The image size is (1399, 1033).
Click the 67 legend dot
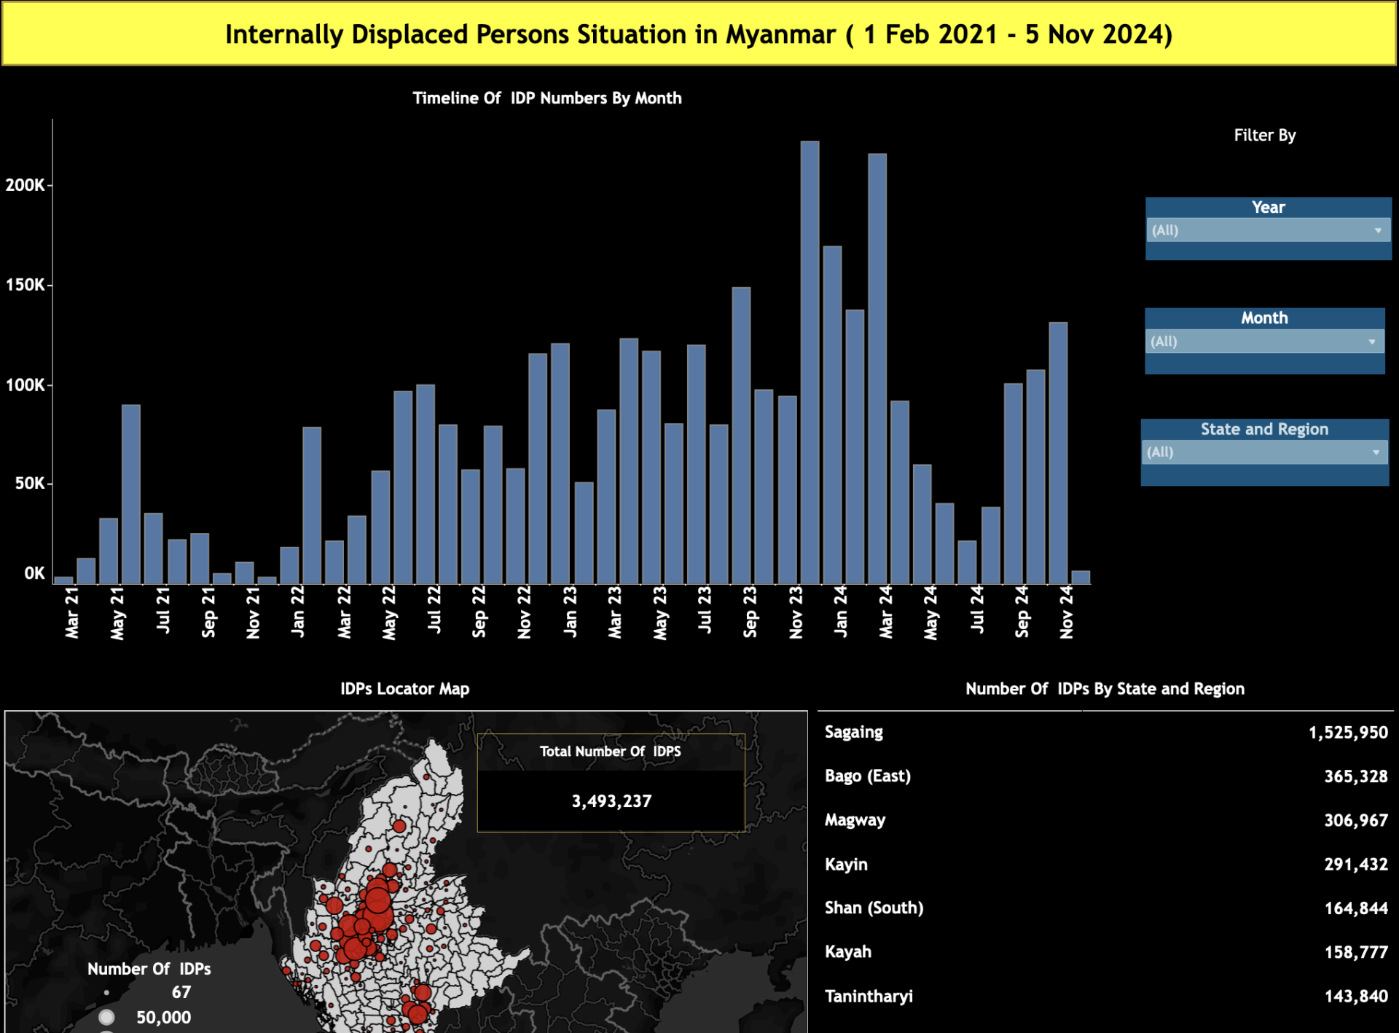[107, 992]
